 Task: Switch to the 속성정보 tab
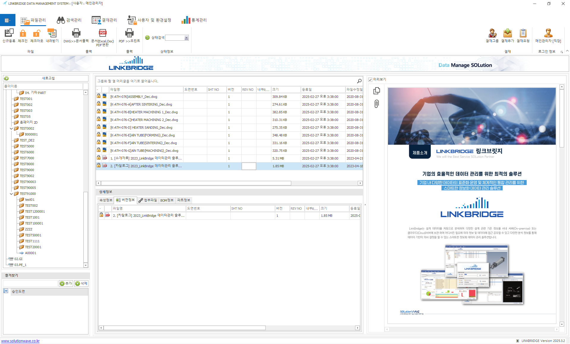click(106, 200)
